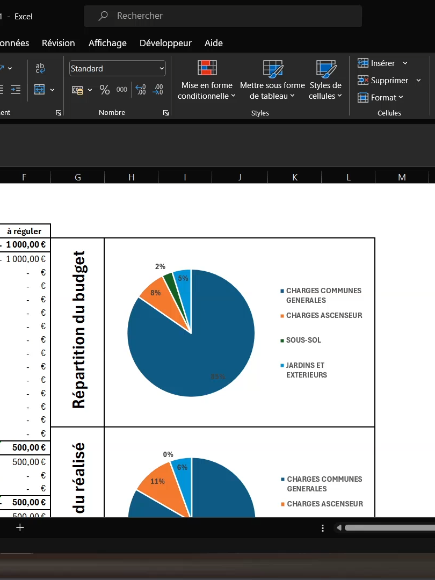Image resolution: width=435 pixels, height=580 pixels.
Task: Click the search magnifier icon
Action: point(103,16)
